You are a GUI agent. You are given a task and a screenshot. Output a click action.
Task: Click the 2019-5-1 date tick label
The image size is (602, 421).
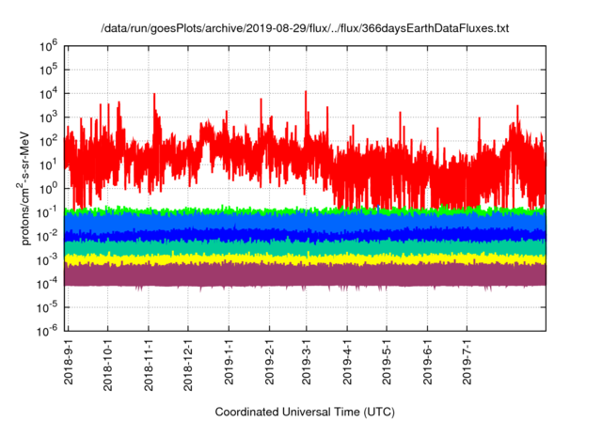coord(387,362)
